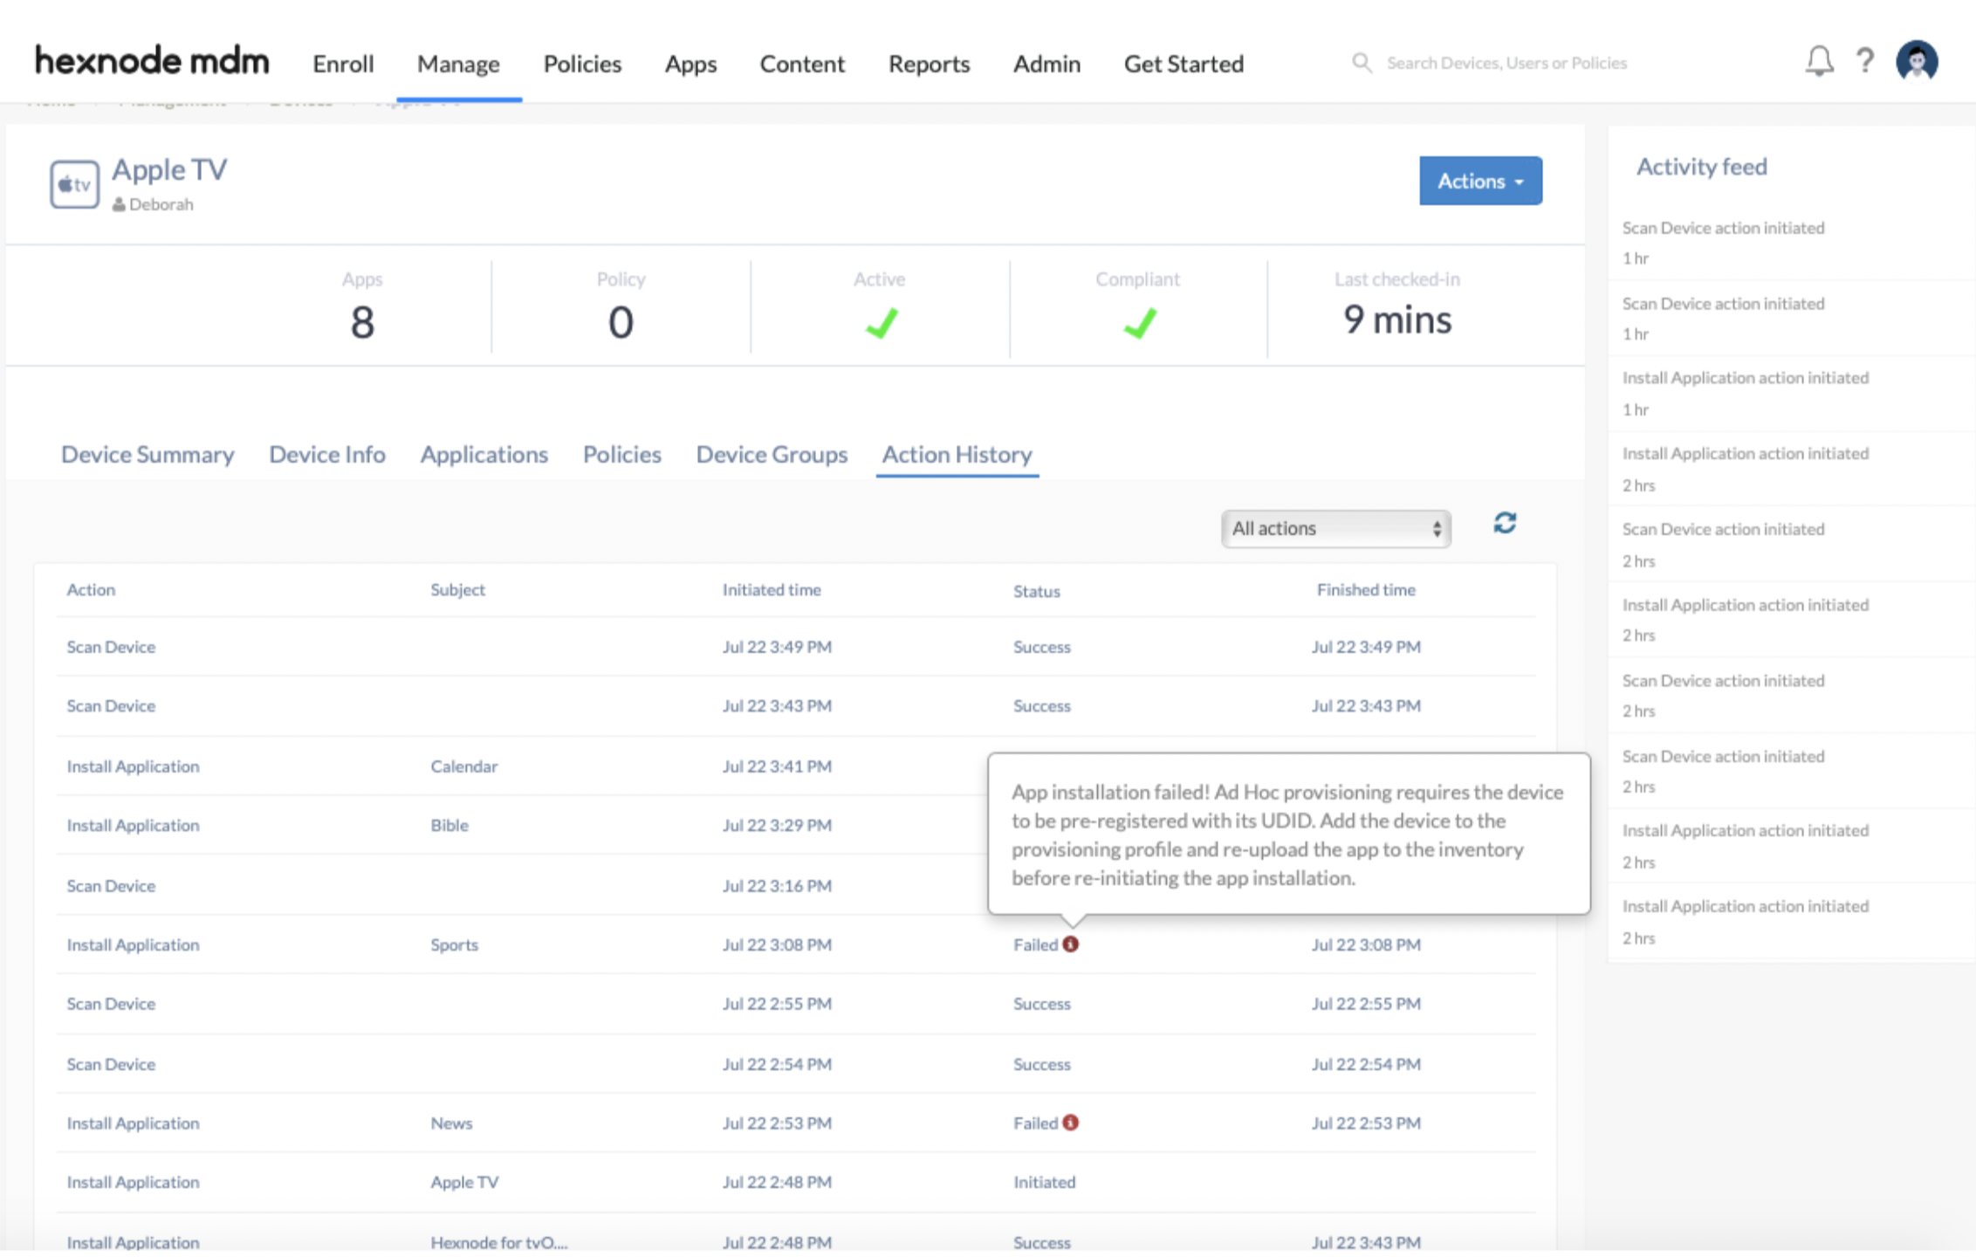Switch to the Device Groups tab
Viewport: 1976px width, 1257px height.
772,454
